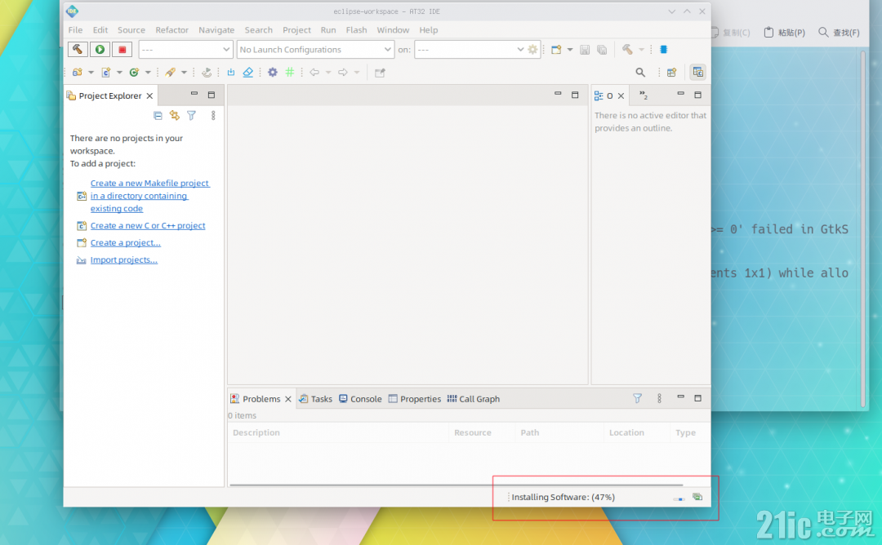Click the Open Perspective icon
The height and width of the screenshot is (545, 882).
(671, 72)
